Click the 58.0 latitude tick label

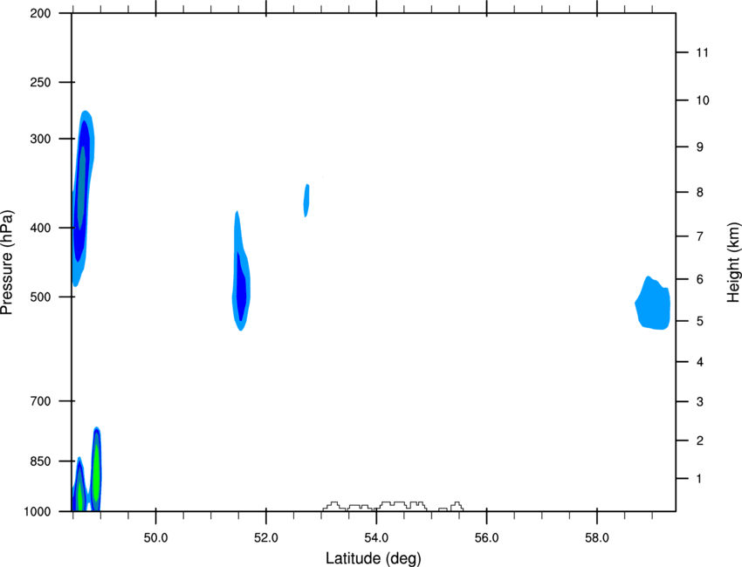[597, 538]
